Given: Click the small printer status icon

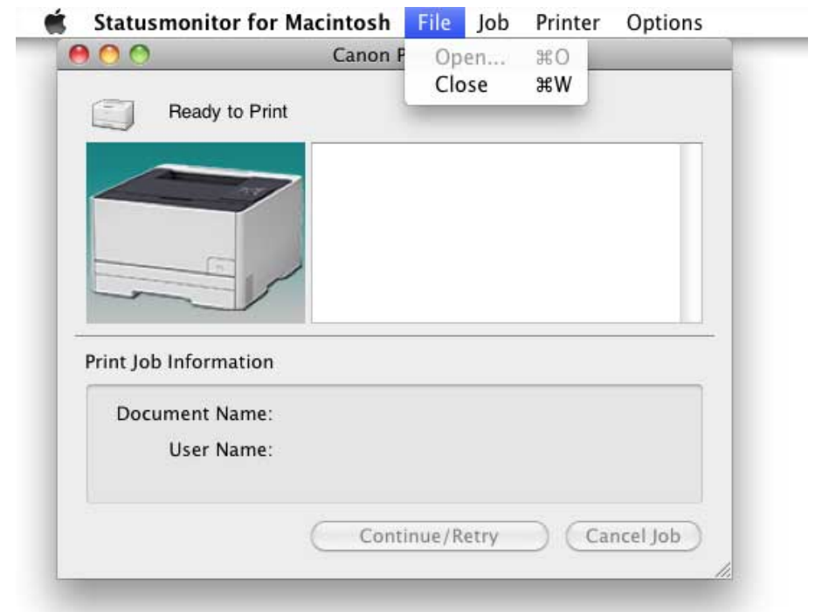Looking at the screenshot, I should (x=113, y=113).
